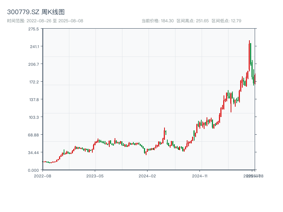Click the 2024-02 x-axis date label
Image resolution: width=283 pixels, height=212 pixels.
click(148, 176)
